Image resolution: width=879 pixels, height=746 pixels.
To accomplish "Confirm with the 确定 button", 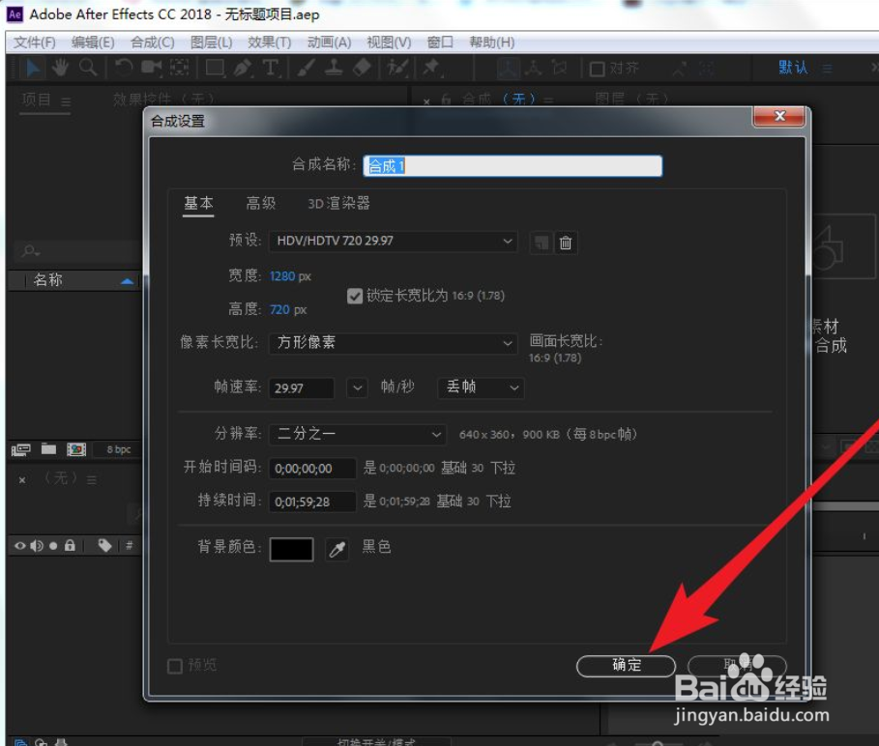I will [x=626, y=666].
